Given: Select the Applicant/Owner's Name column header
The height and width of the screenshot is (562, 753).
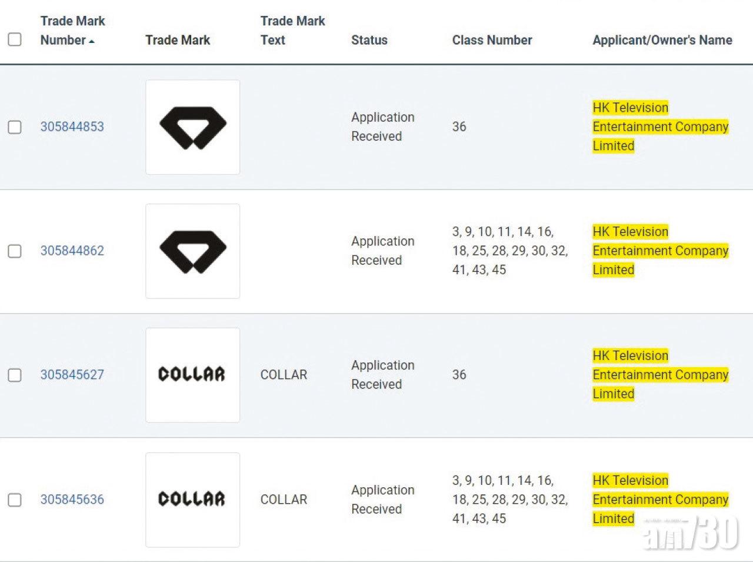Looking at the screenshot, I should point(662,40).
